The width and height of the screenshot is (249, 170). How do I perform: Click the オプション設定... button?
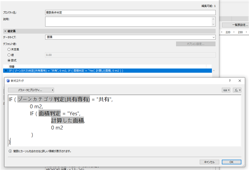(196, 44)
